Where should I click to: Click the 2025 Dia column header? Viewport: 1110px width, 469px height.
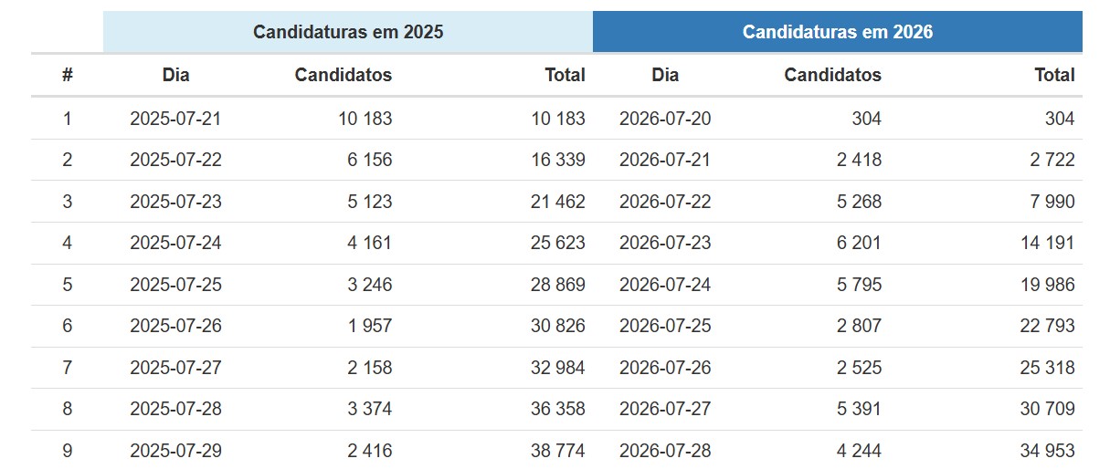tap(175, 75)
